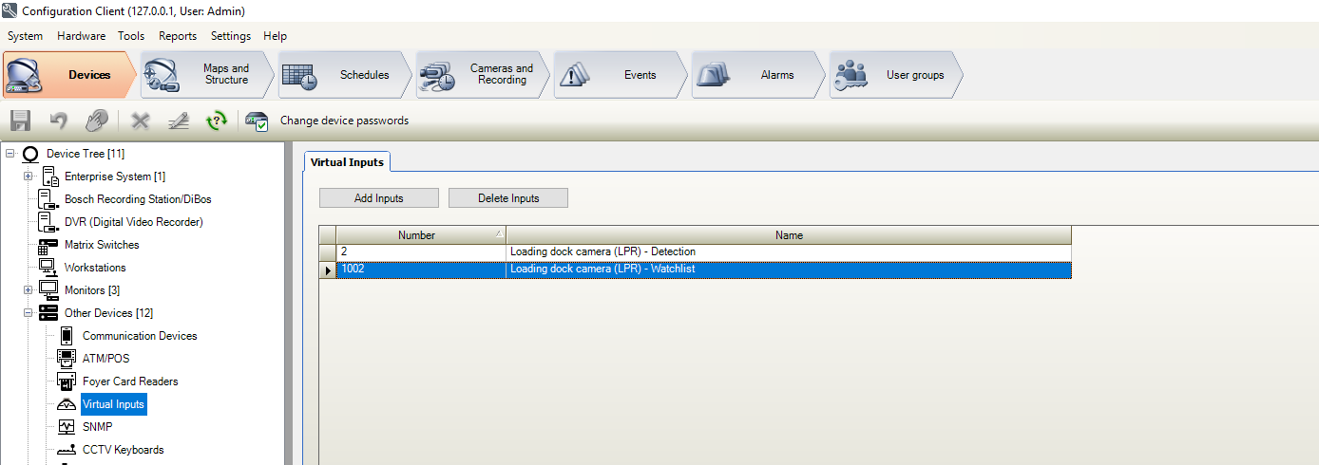Go to Maps and Structure tab
The image size is (1319, 465).
click(207, 75)
